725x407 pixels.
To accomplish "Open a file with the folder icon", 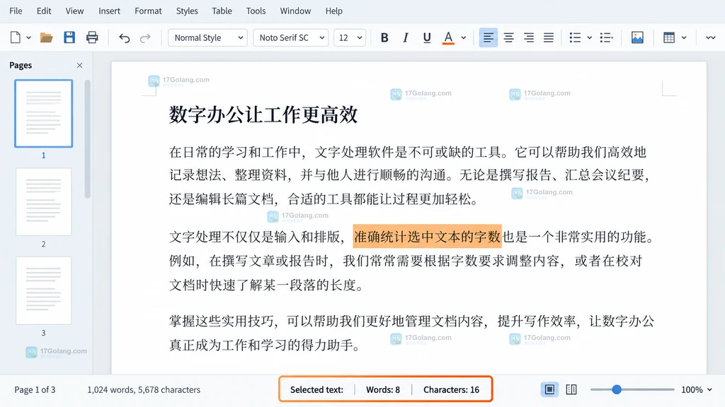I will (x=46, y=37).
